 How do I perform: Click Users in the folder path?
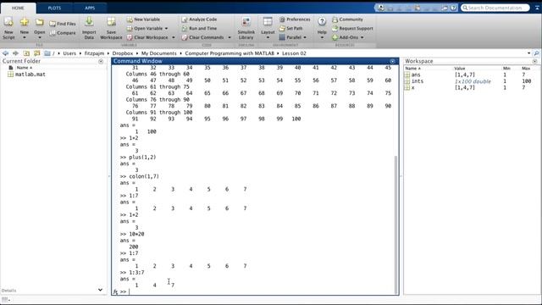69,53
